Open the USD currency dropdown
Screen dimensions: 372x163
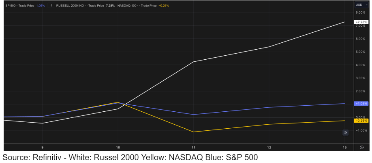point(360,5)
